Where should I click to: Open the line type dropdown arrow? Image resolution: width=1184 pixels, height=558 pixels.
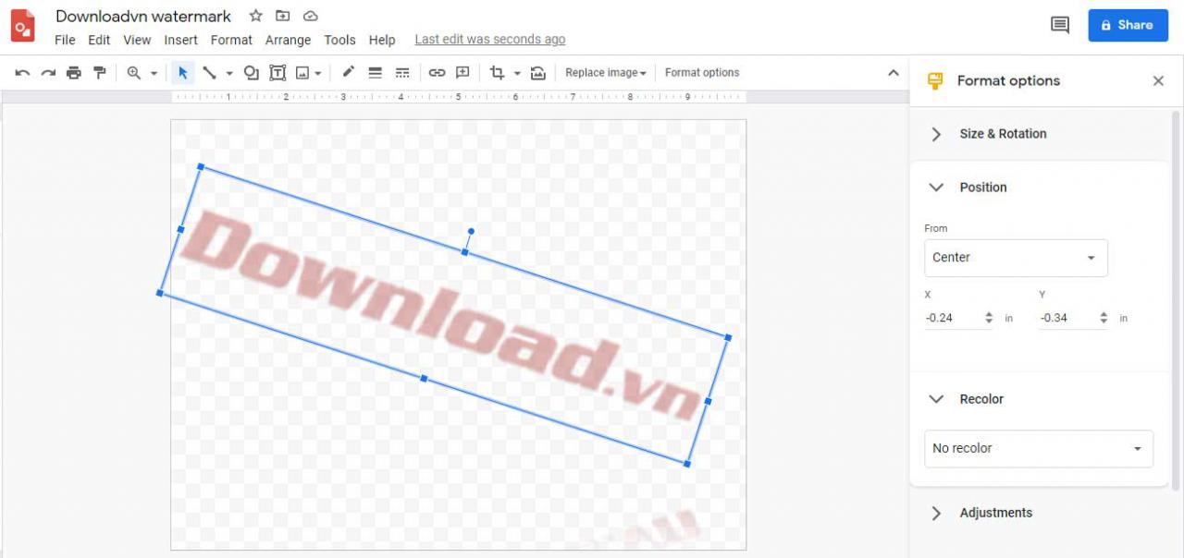click(x=229, y=73)
